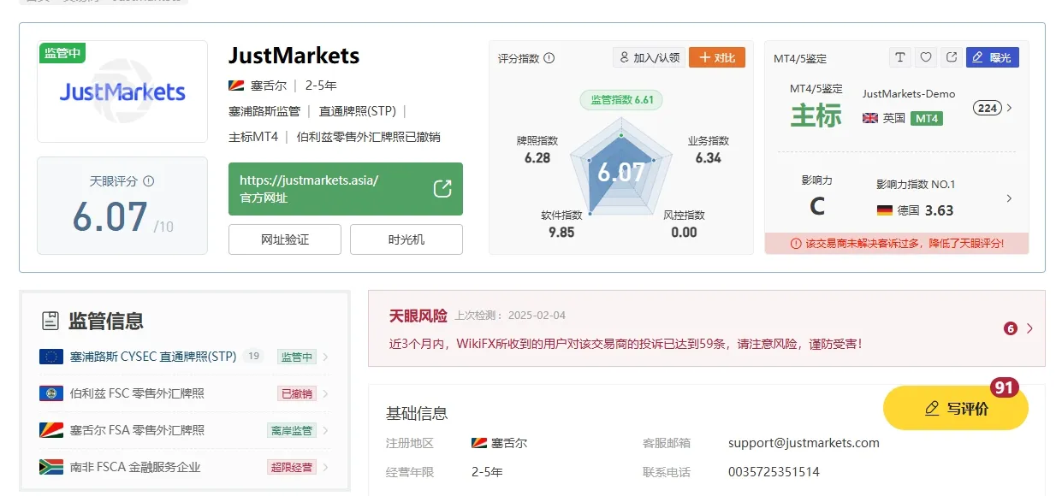1062x496 pixels.
Task: Click the 主标 green label in MT4/5 panel
Action: 816,115
